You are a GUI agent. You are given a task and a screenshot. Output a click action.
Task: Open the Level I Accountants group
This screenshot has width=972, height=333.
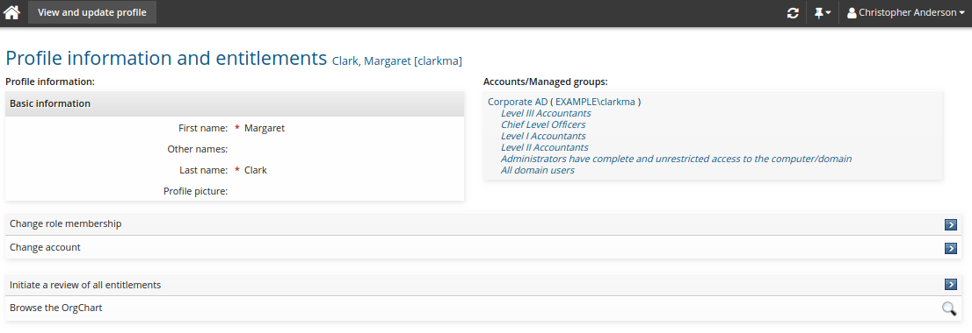[x=543, y=136]
